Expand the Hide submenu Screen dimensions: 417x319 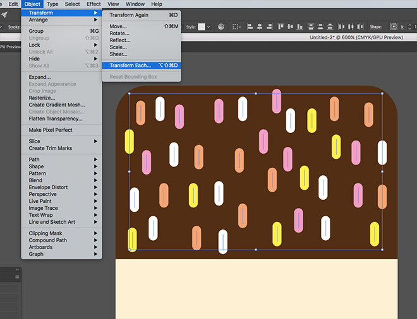click(61, 59)
